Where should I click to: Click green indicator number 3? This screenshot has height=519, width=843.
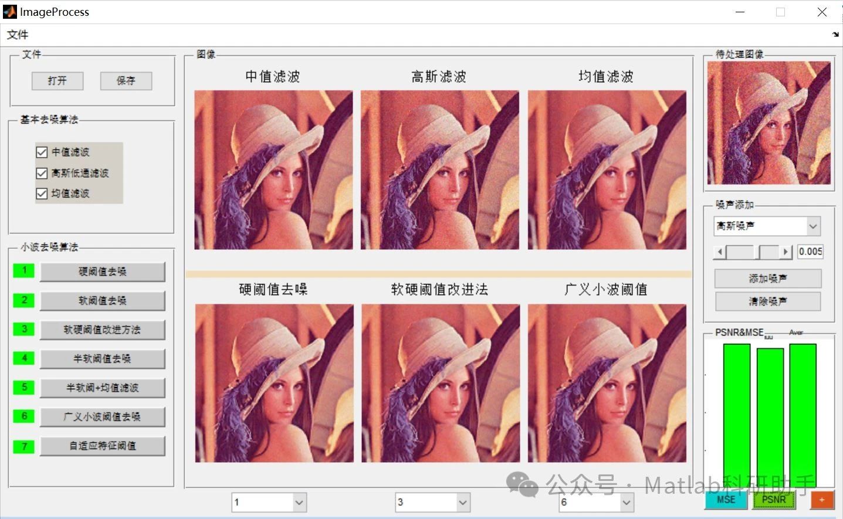click(24, 329)
